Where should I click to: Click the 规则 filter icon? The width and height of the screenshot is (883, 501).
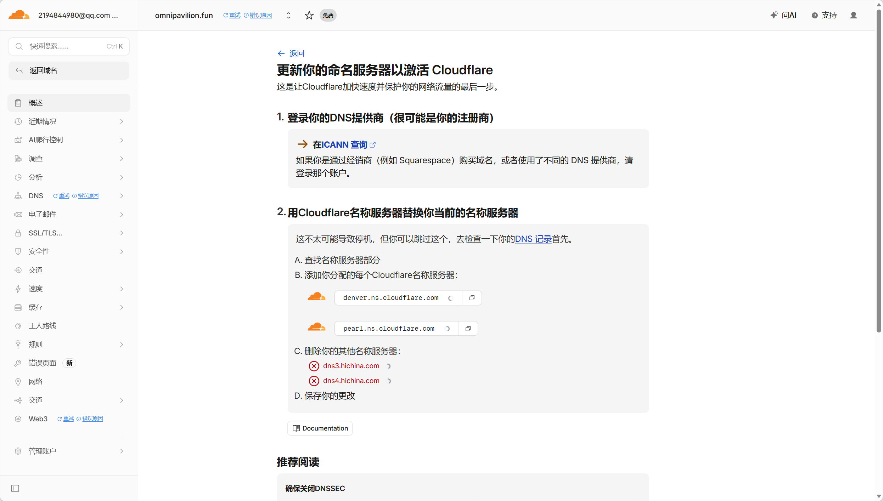(x=18, y=345)
